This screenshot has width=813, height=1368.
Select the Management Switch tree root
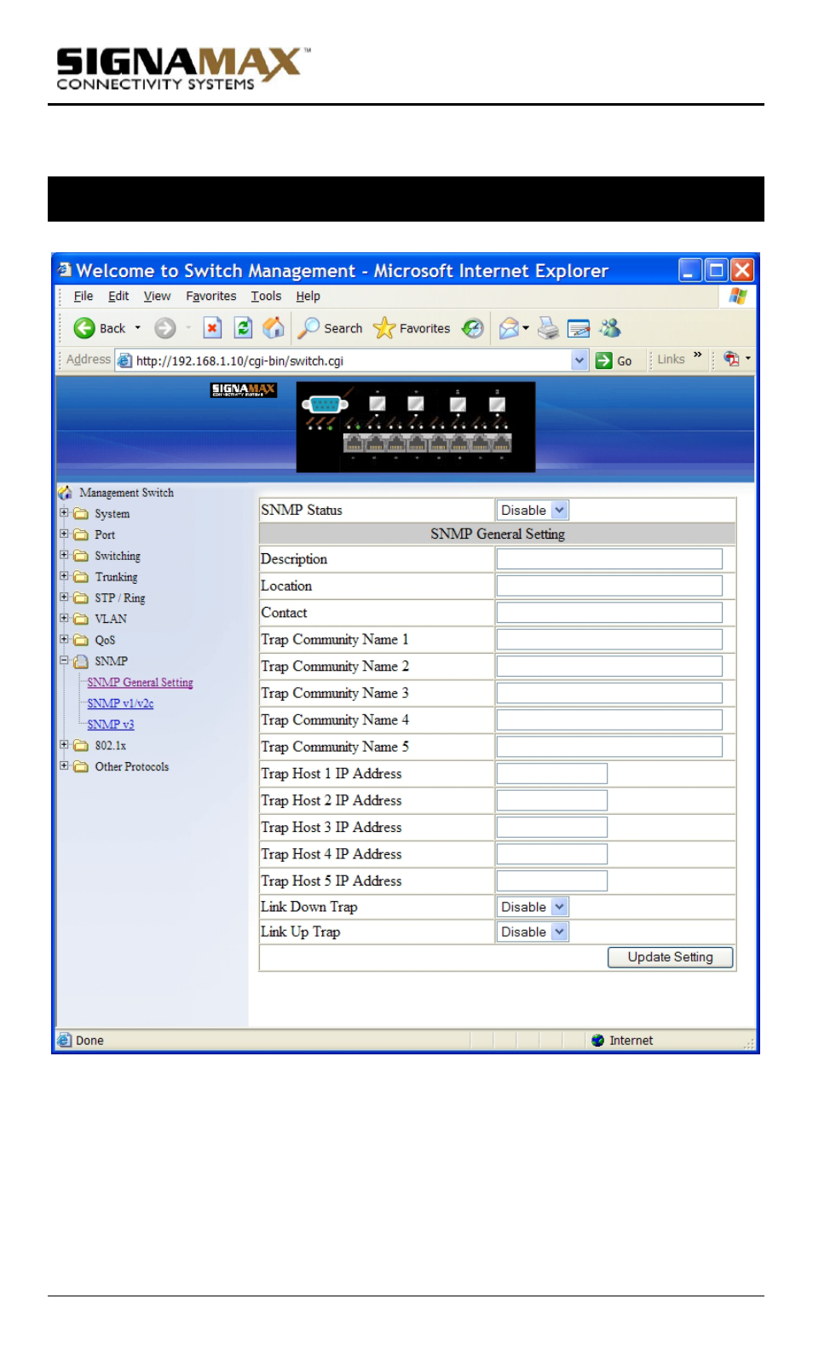pyautogui.click(x=126, y=493)
